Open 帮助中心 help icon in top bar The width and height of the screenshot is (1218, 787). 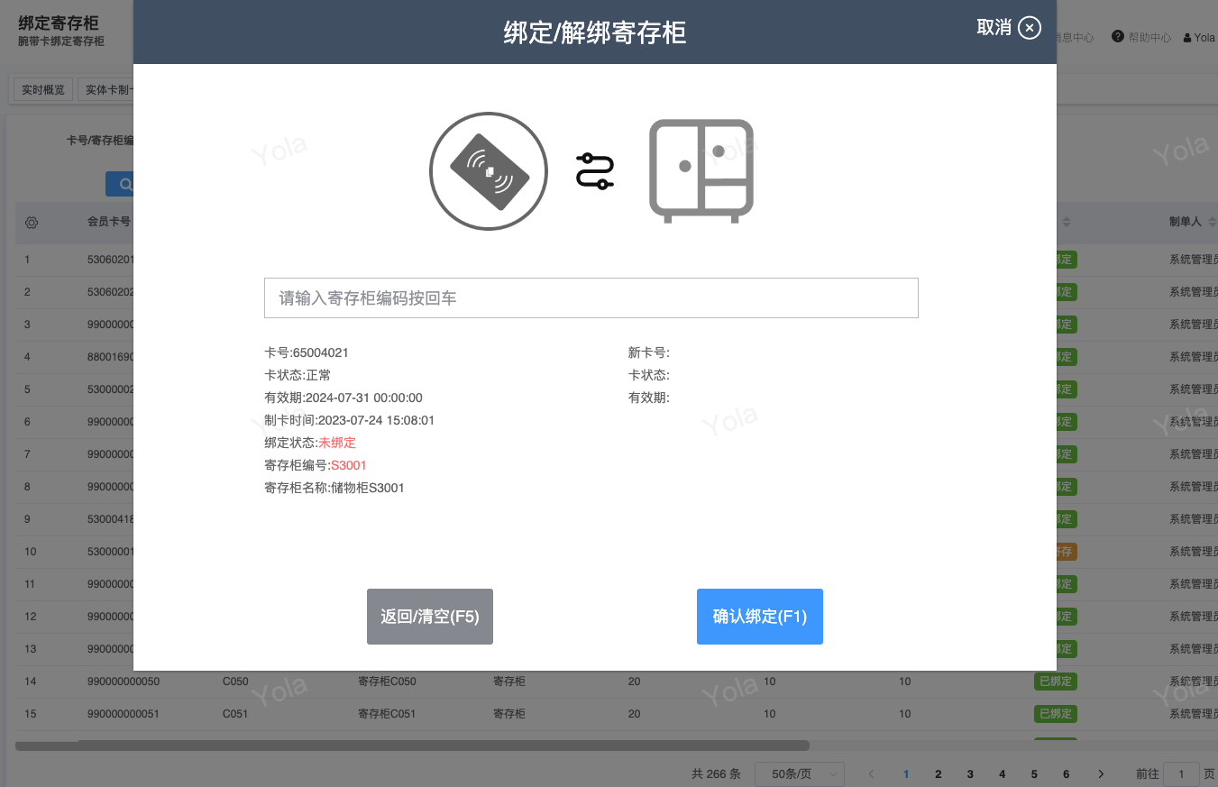[1118, 37]
